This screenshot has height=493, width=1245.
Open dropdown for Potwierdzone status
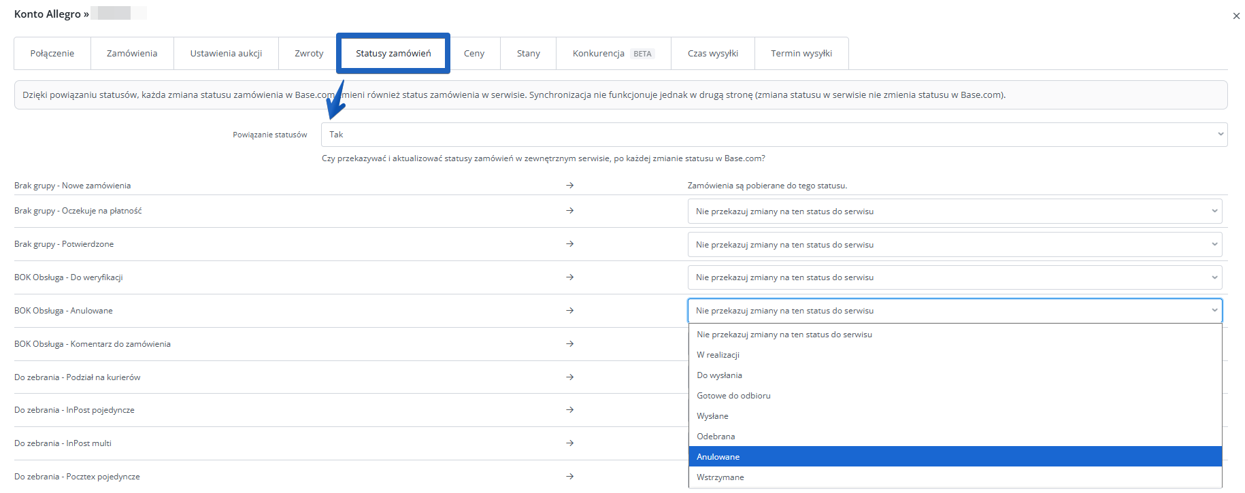(954, 245)
